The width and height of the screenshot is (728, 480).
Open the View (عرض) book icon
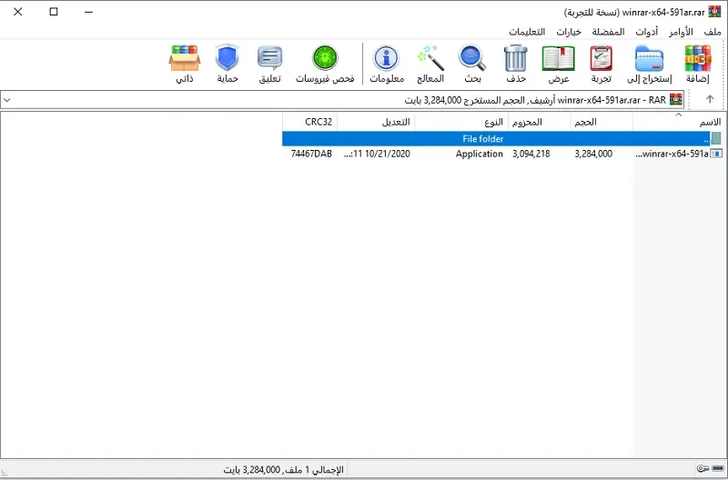pyautogui.click(x=558, y=65)
